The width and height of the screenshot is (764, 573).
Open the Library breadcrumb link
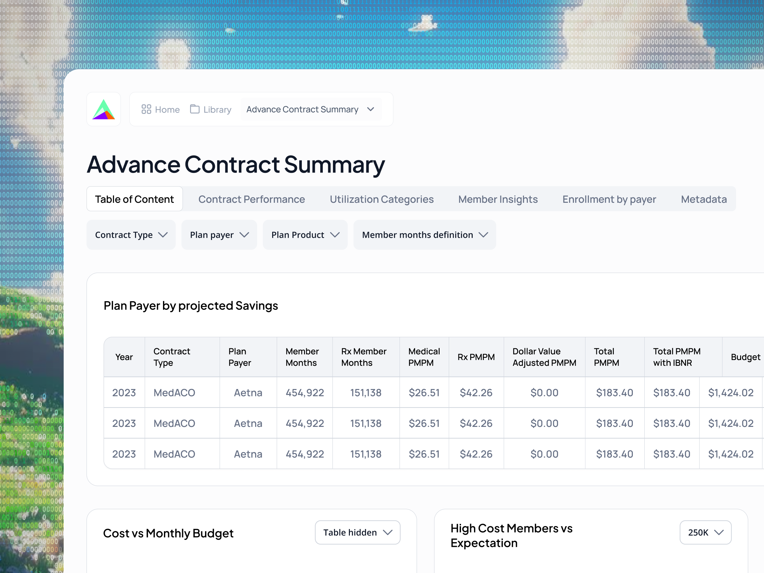click(x=211, y=109)
